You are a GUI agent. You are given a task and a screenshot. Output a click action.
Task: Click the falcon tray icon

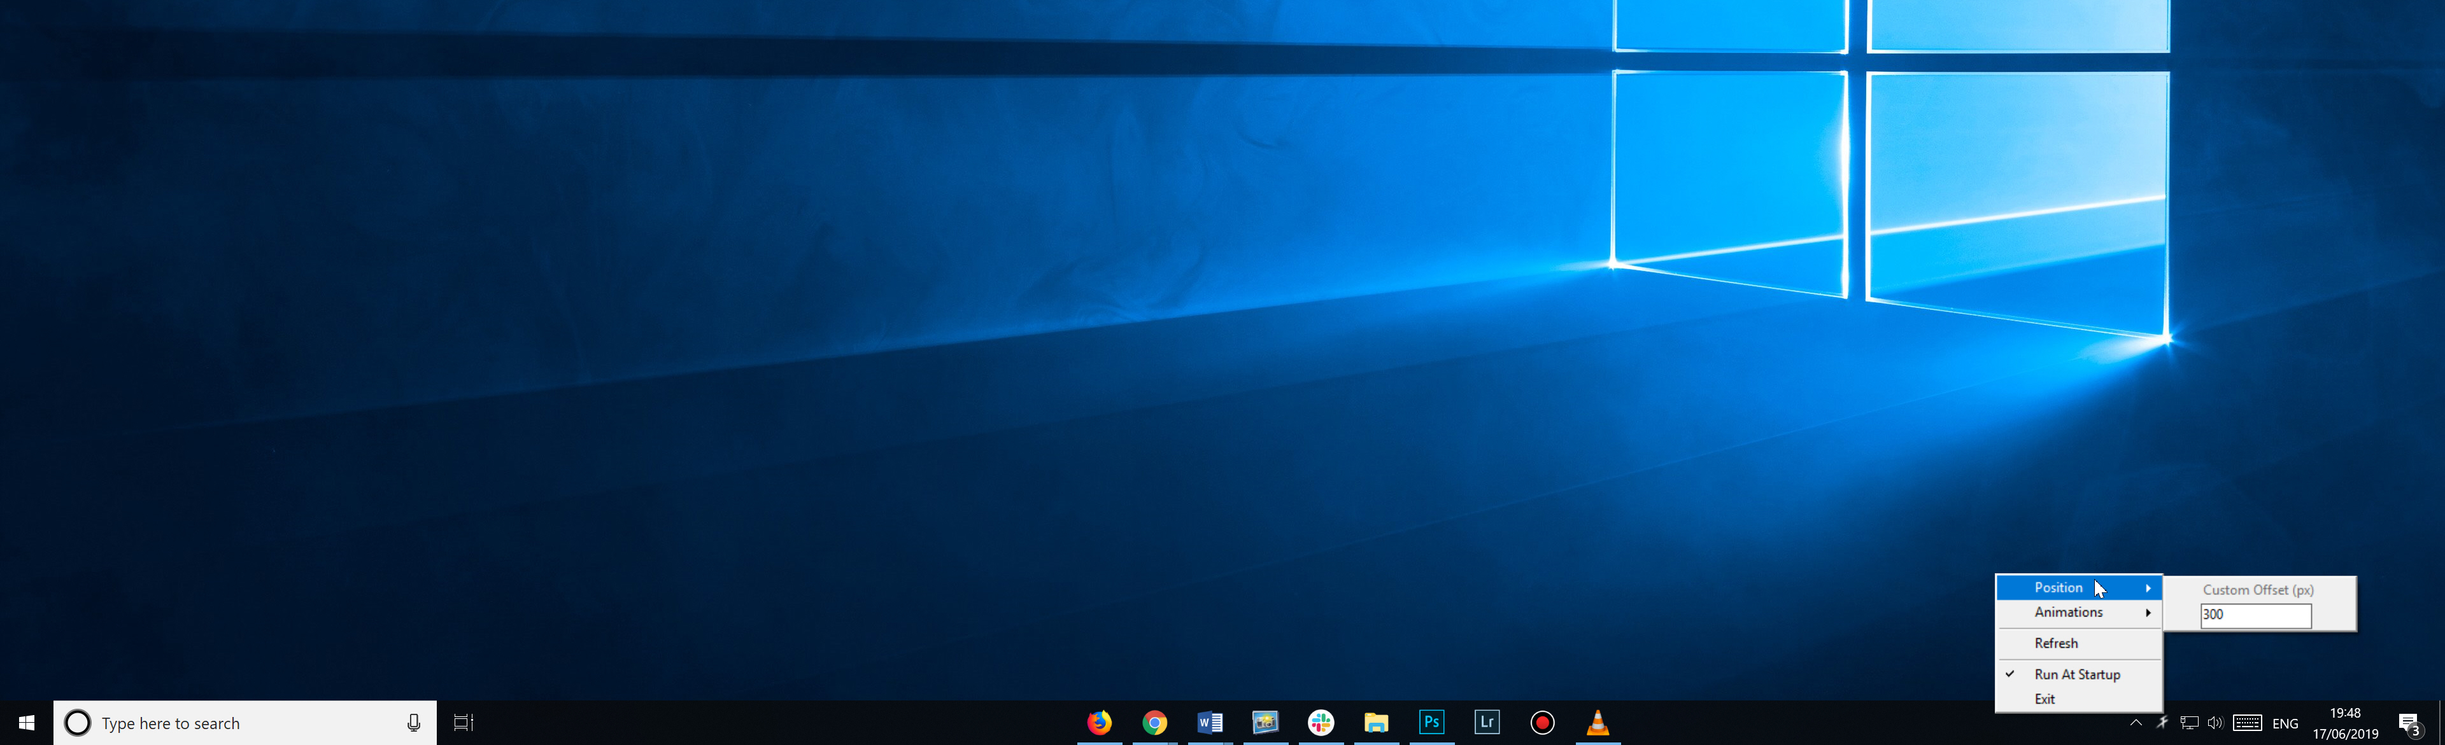[x=2162, y=722]
